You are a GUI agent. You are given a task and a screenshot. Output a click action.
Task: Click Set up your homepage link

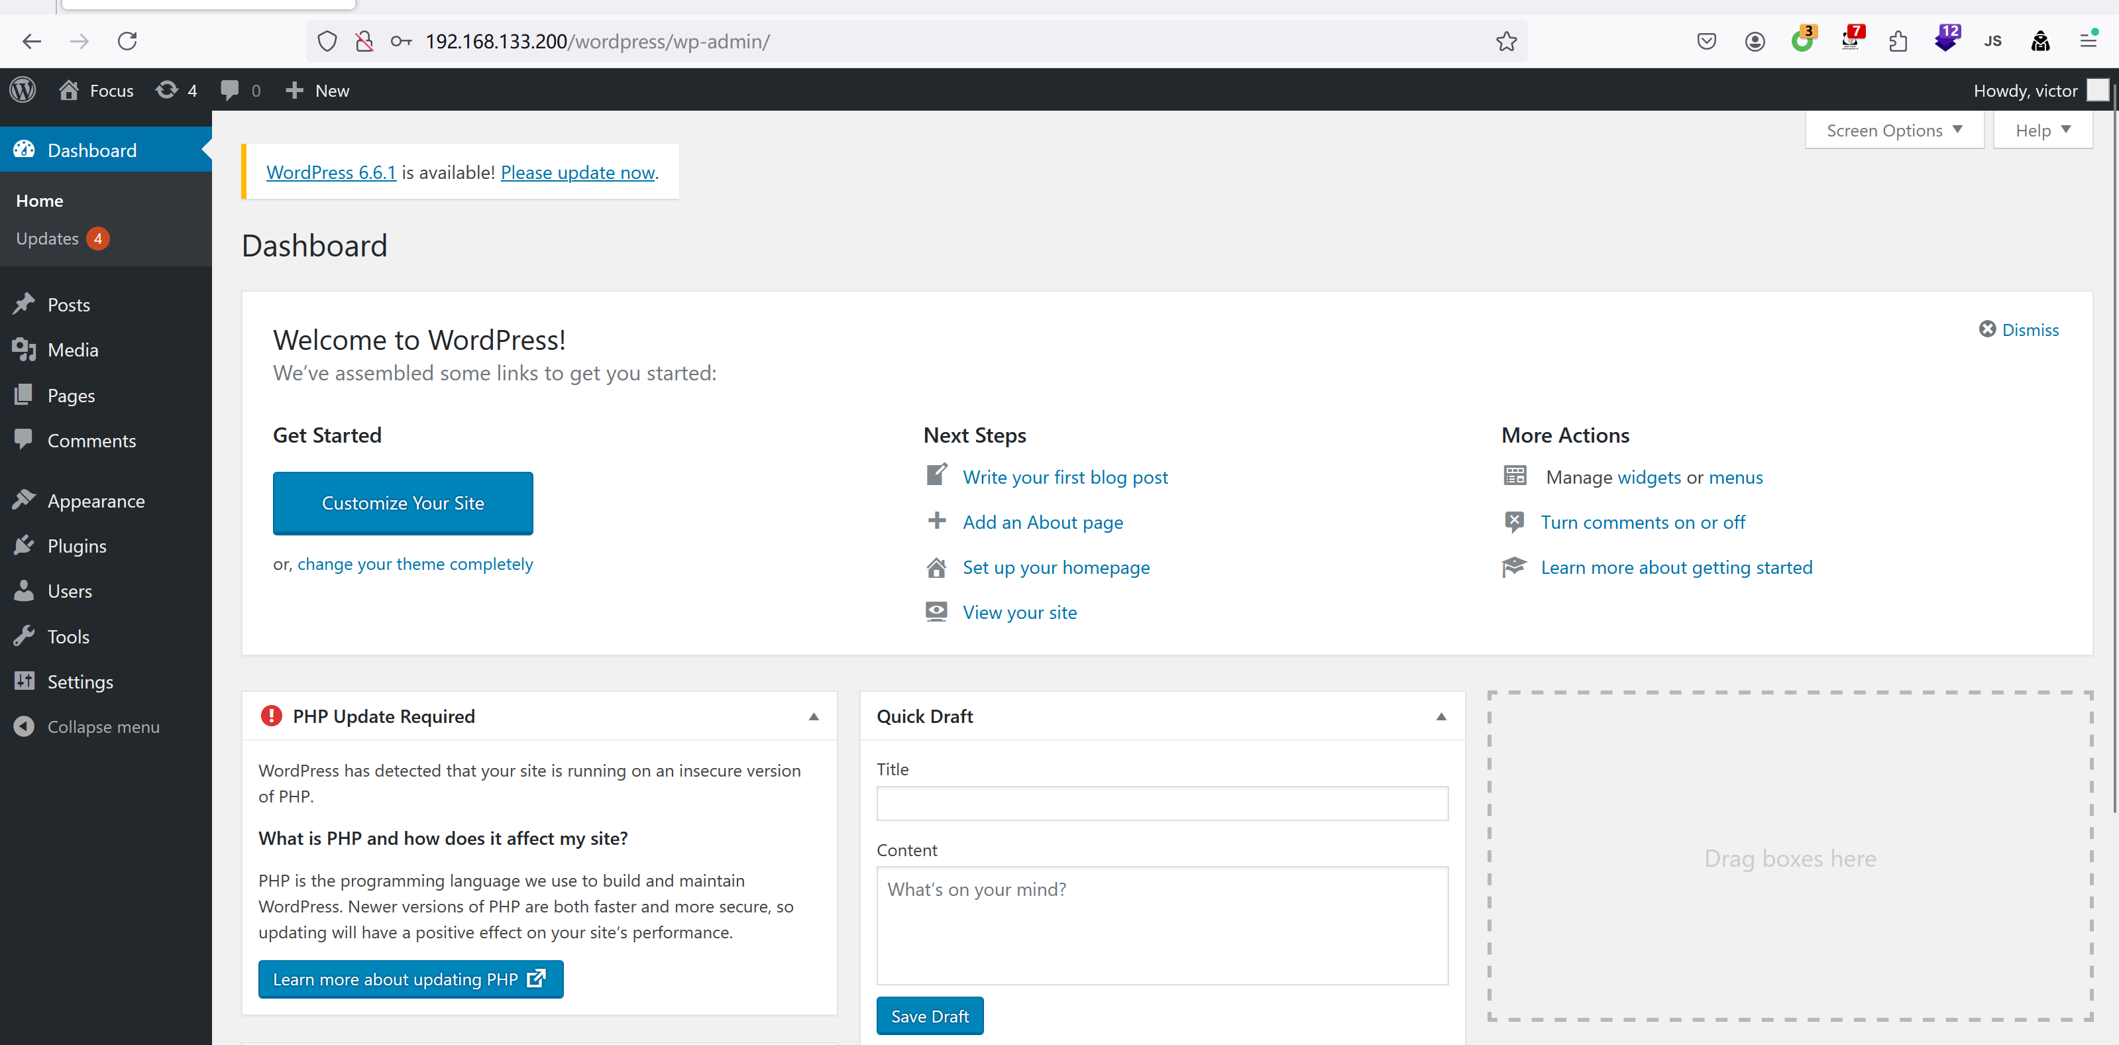tap(1056, 567)
